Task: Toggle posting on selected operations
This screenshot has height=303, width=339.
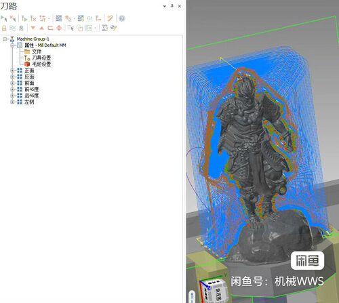Action: tap(21, 28)
